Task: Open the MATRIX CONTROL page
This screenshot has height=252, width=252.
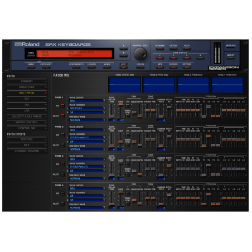Action: click(27, 122)
